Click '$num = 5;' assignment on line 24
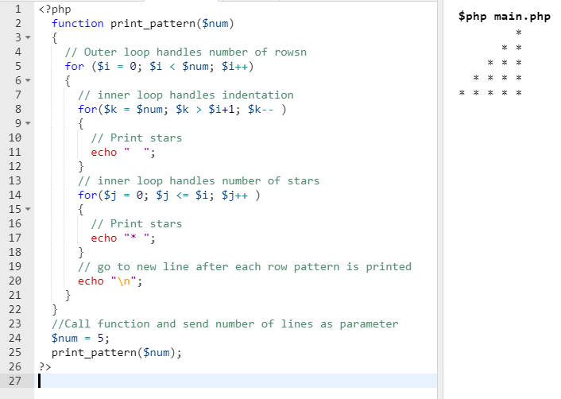Image resolution: width=561 pixels, height=399 pixels. click(x=80, y=338)
